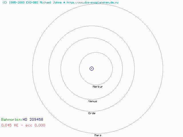
Task: Select the Merkur label
Action: (x=98, y=86)
